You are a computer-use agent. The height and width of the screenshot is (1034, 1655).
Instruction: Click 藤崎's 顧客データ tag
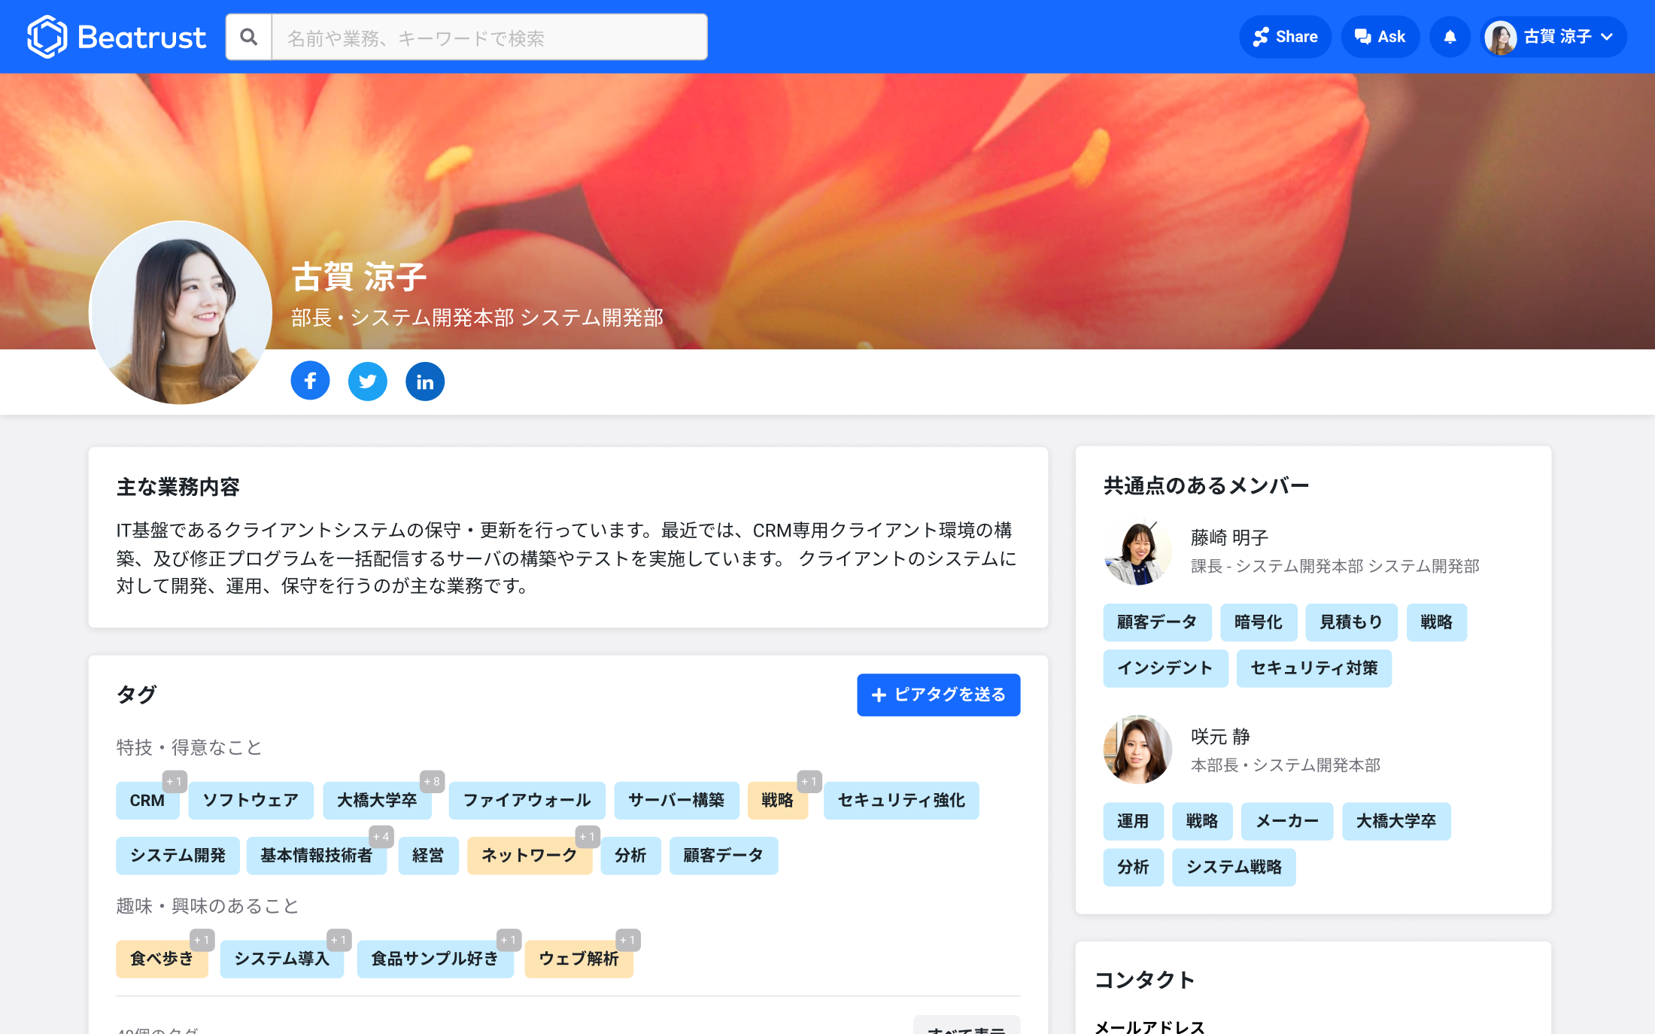click(1157, 622)
